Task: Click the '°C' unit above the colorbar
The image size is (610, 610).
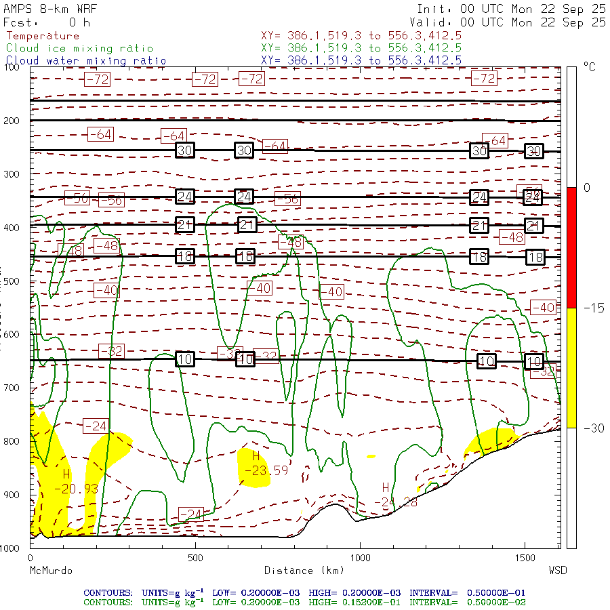Action: tap(590, 67)
